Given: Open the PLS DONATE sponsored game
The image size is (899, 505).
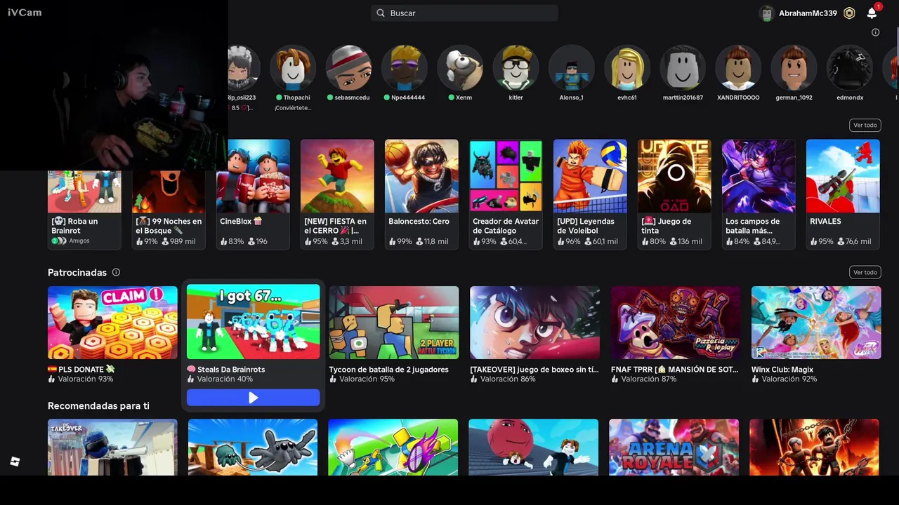Looking at the screenshot, I should (112, 323).
